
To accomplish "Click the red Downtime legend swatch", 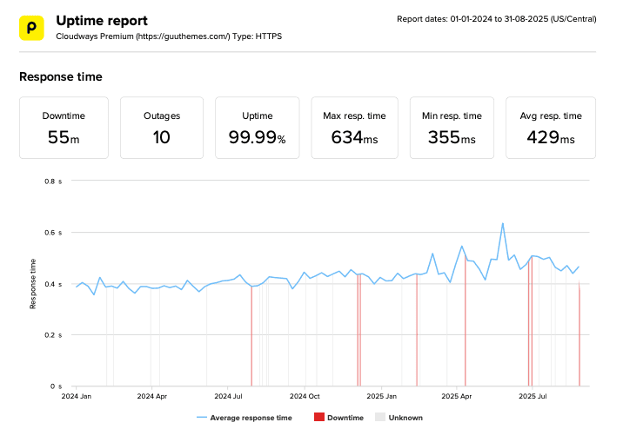I will (x=319, y=418).
